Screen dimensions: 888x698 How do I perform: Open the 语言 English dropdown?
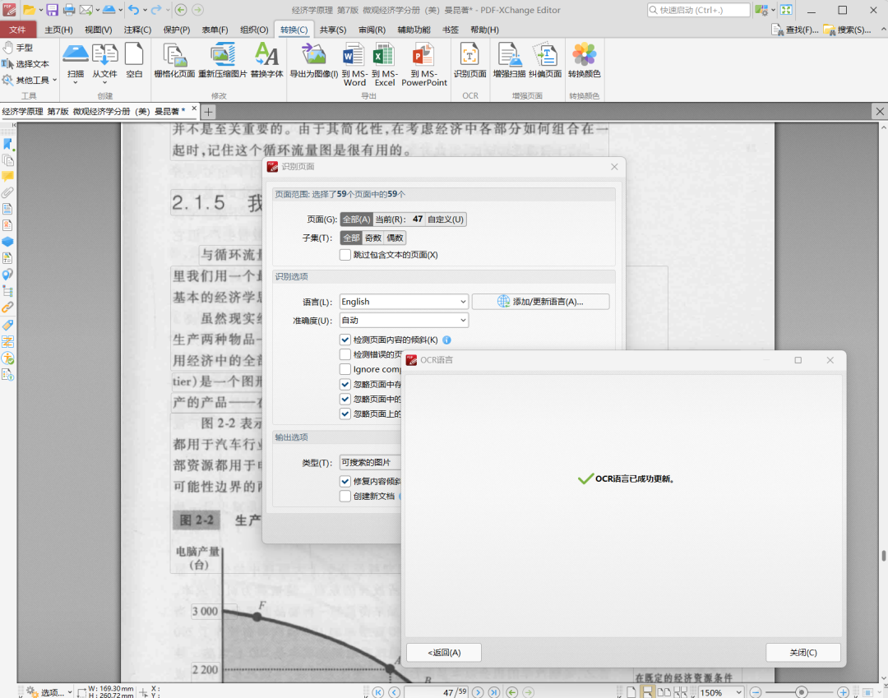(404, 302)
